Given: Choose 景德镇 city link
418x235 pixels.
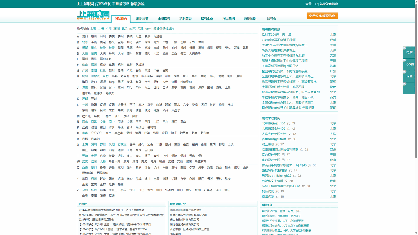Looking at the screenshot, I should tap(98, 93).
